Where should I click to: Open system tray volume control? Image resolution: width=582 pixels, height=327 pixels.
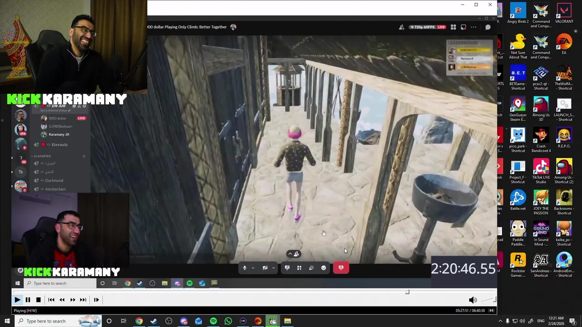pos(522,321)
